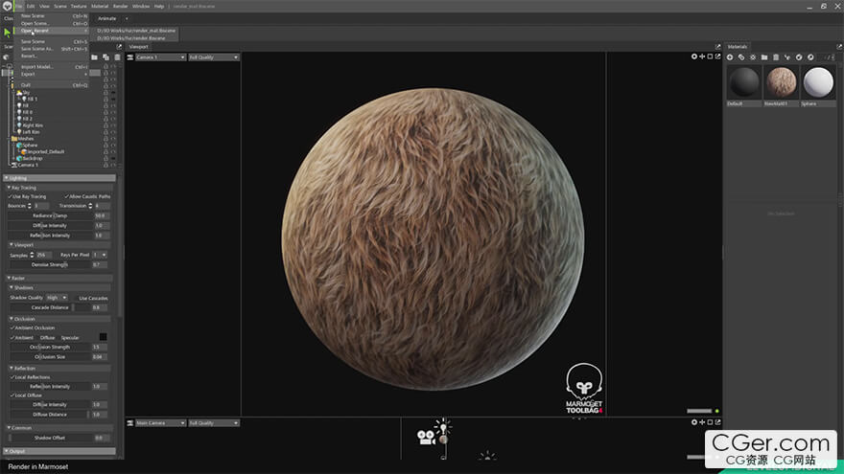Disable the Use Ray Tracing checkbox

(11, 196)
